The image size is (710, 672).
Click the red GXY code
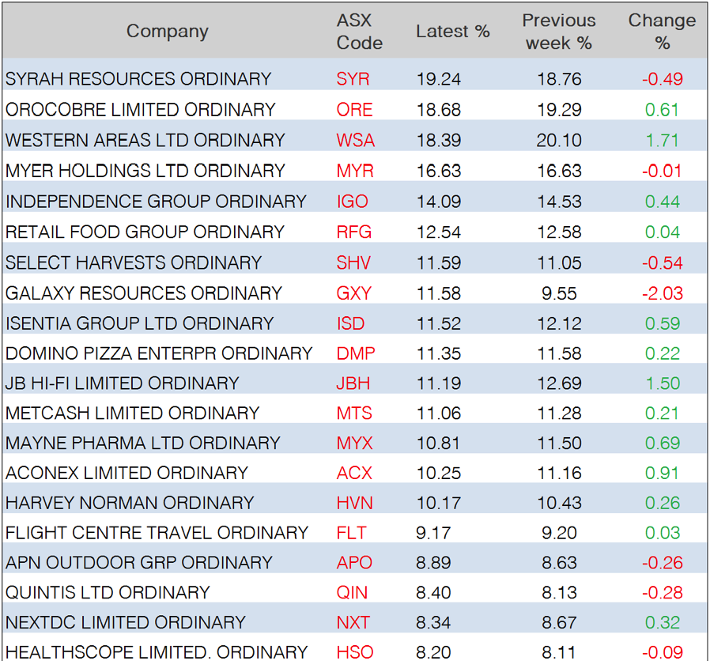coord(353,293)
